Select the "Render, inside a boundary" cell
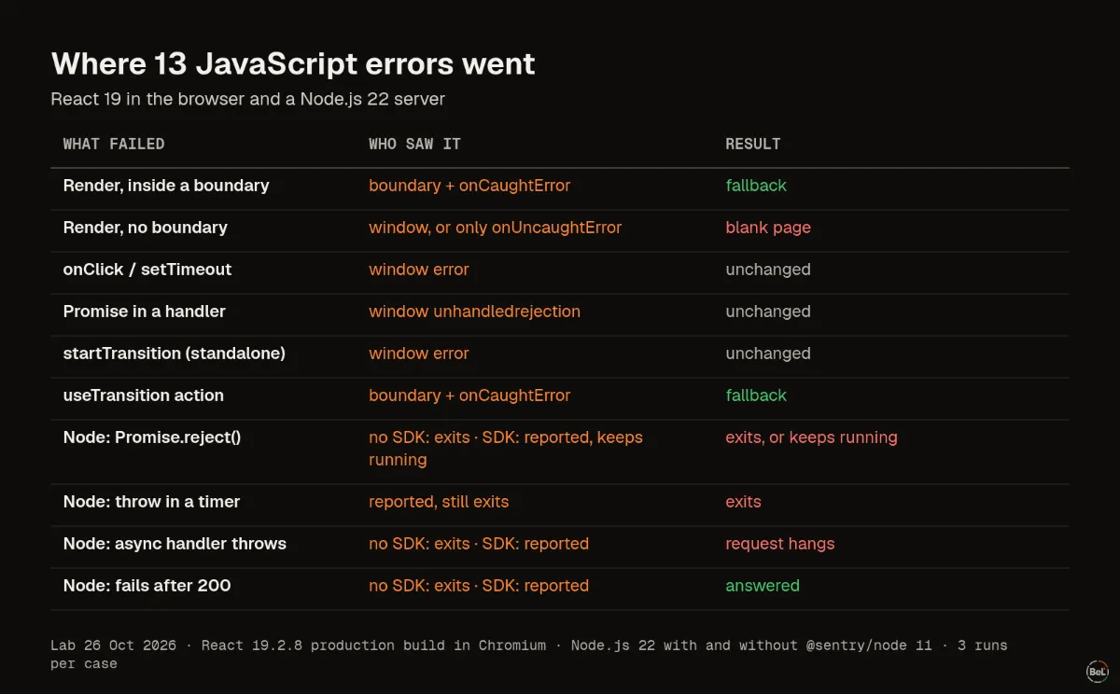The height and width of the screenshot is (694, 1120). coord(166,186)
